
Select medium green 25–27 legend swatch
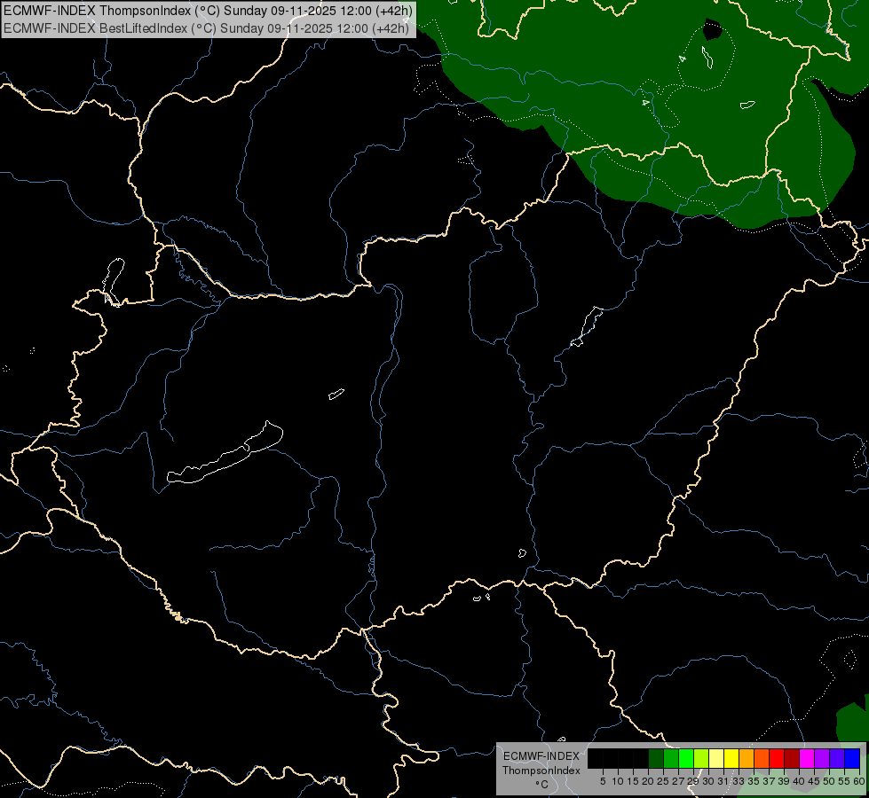(671, 758)
